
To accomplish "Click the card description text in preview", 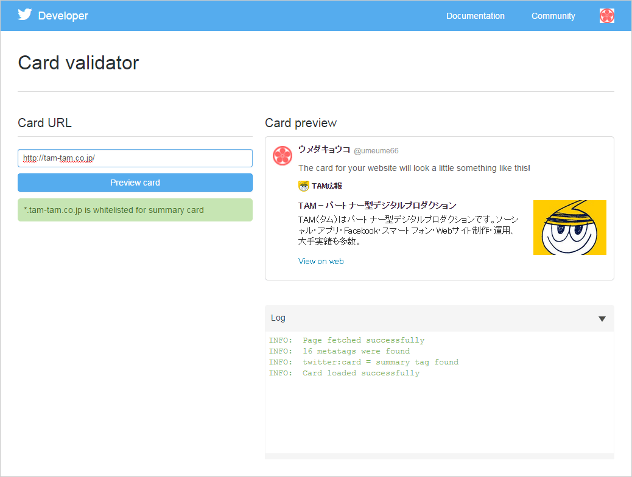I will (409, 231).
